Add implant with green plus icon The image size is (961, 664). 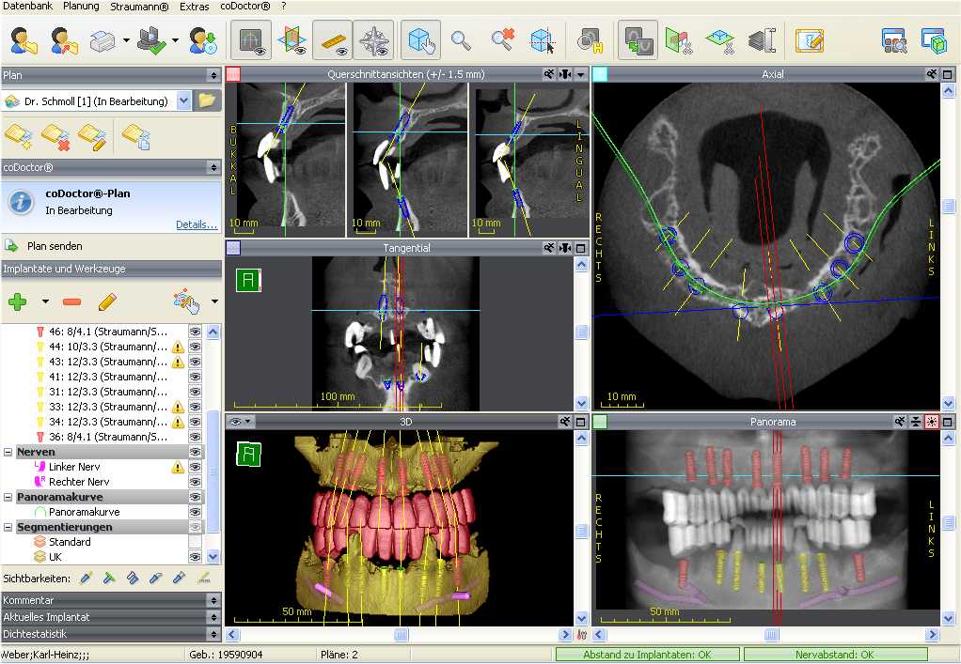click(x=17, y=301)
